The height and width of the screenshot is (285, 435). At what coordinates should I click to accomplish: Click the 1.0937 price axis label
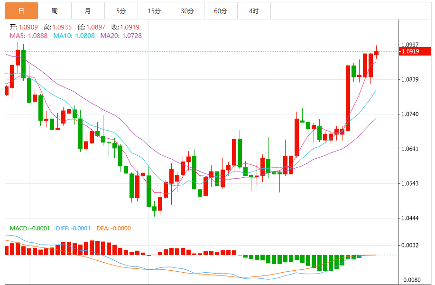[410, 45]
